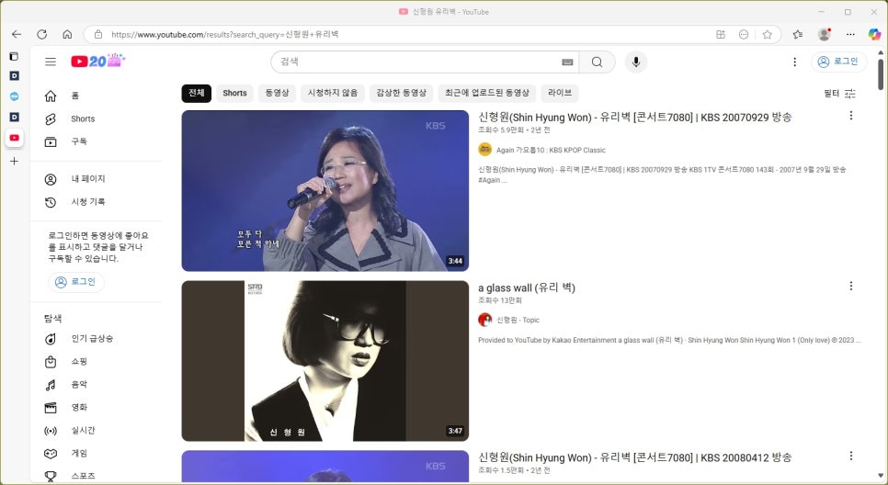Open the 필터 search filters
The height and width of the screenshot is (485, 888).
840,94
